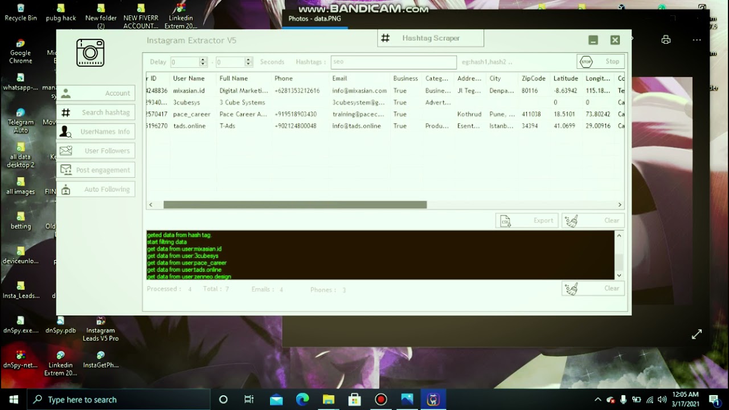Click the Hashtags input field
Viewport: 729px width, 410px height.
394,62
